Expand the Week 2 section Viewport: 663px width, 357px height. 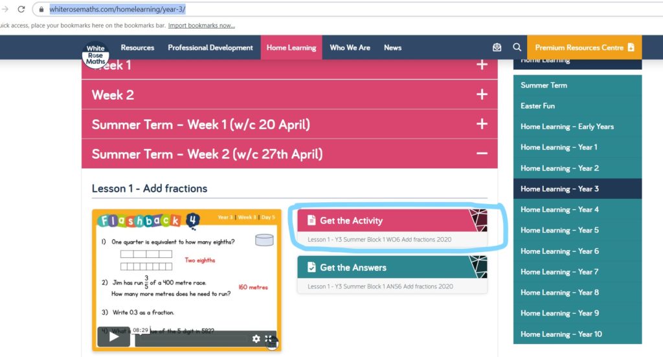point(481,95)
